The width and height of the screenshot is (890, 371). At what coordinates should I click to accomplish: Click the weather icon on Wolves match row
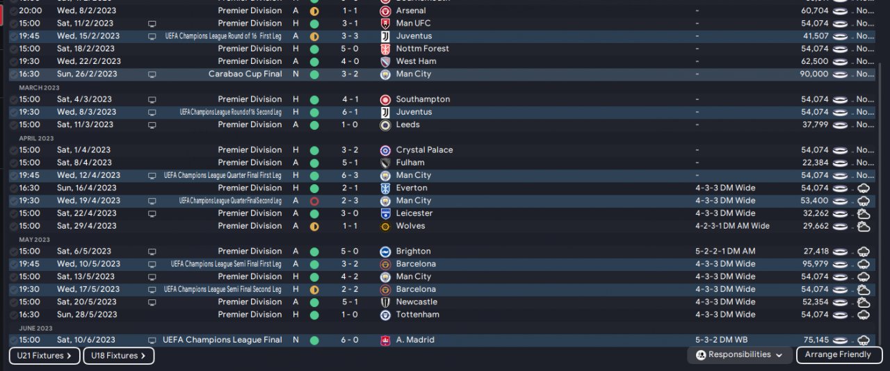[x=864, y=226]
